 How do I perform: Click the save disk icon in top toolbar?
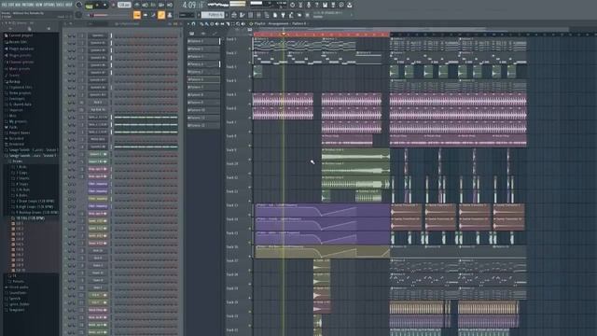(x=325, y=5)
